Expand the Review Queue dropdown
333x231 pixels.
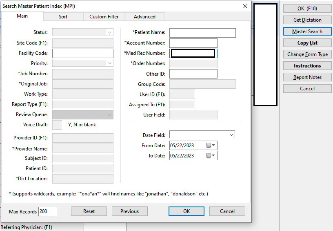(109, 115)
